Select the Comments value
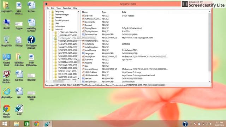Viewport: 226px width, 127px height. coord(90,22)
